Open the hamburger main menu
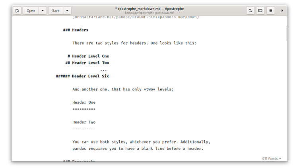Image resolution: width=299 pixels, height=168 pixels. [271, 11]
